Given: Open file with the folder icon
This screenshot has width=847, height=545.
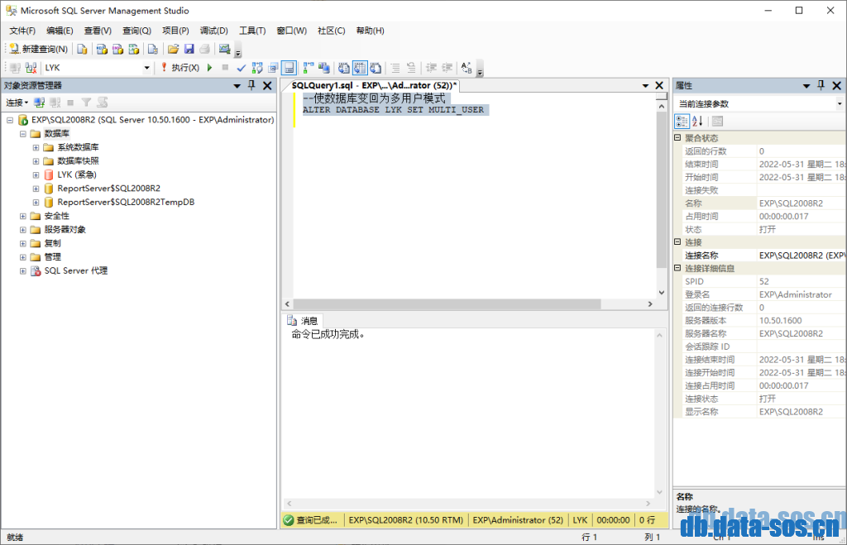Looking at the screenshot, I should [x=173, y=49].
